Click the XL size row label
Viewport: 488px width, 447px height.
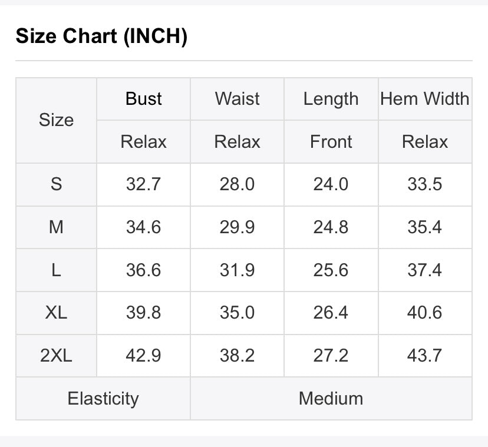click(x=56, y=313)
